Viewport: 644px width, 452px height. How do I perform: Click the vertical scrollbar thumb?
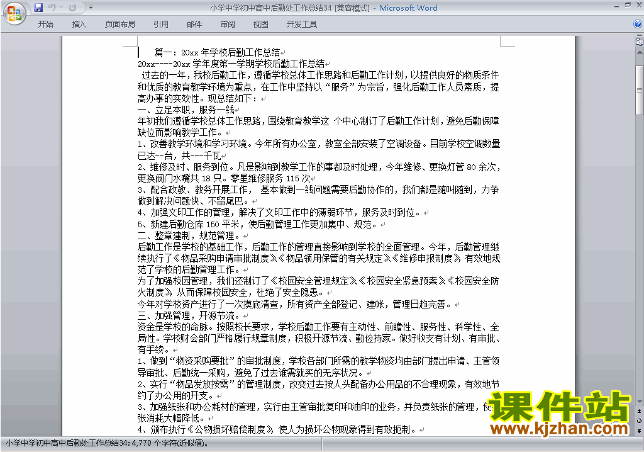pos(640,90)
